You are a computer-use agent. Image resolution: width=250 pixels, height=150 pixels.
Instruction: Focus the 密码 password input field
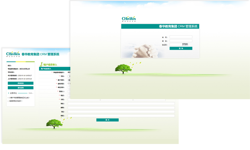tap(181, 41)
